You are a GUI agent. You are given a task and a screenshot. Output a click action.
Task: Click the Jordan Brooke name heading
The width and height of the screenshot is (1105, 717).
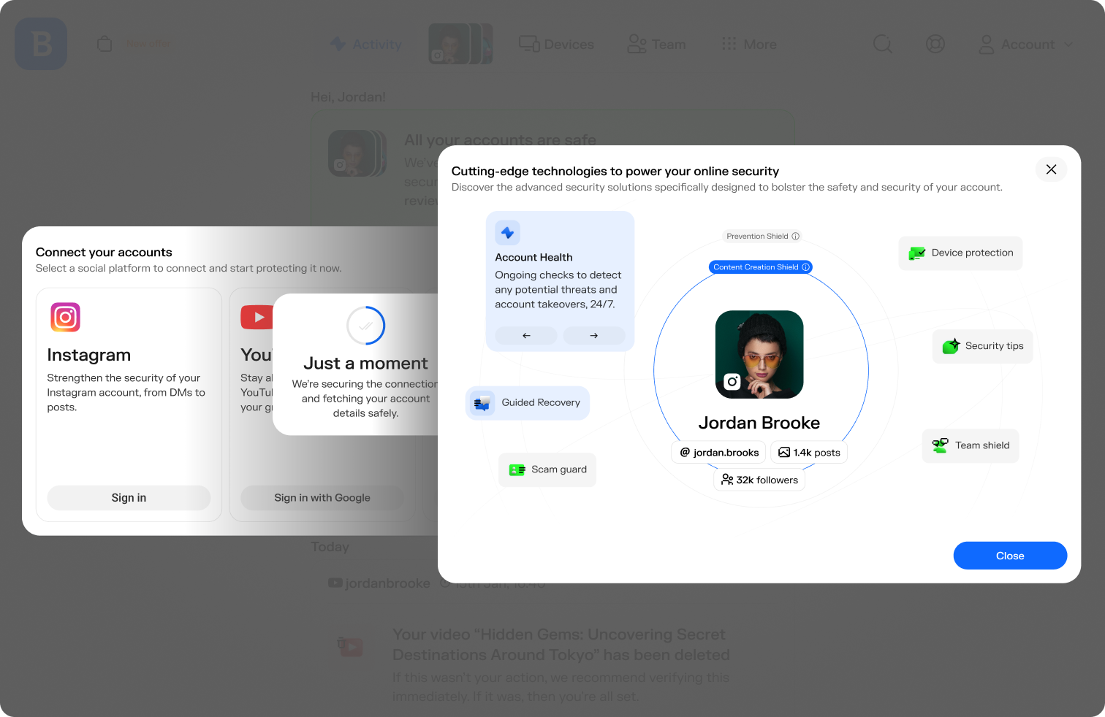[759, 423]
